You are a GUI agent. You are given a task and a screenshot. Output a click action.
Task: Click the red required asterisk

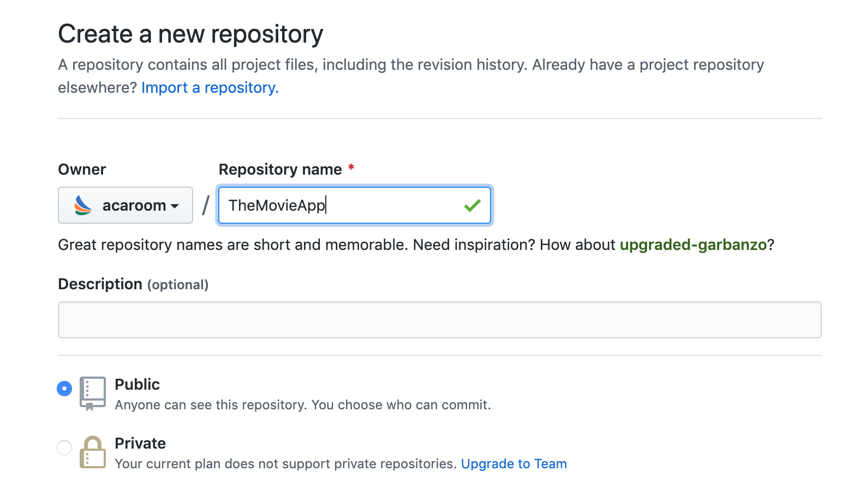(x=351, y=168)
